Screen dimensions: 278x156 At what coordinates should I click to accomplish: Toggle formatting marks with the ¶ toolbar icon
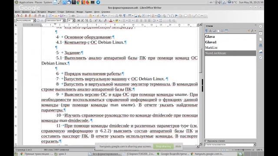pos(124,16)
